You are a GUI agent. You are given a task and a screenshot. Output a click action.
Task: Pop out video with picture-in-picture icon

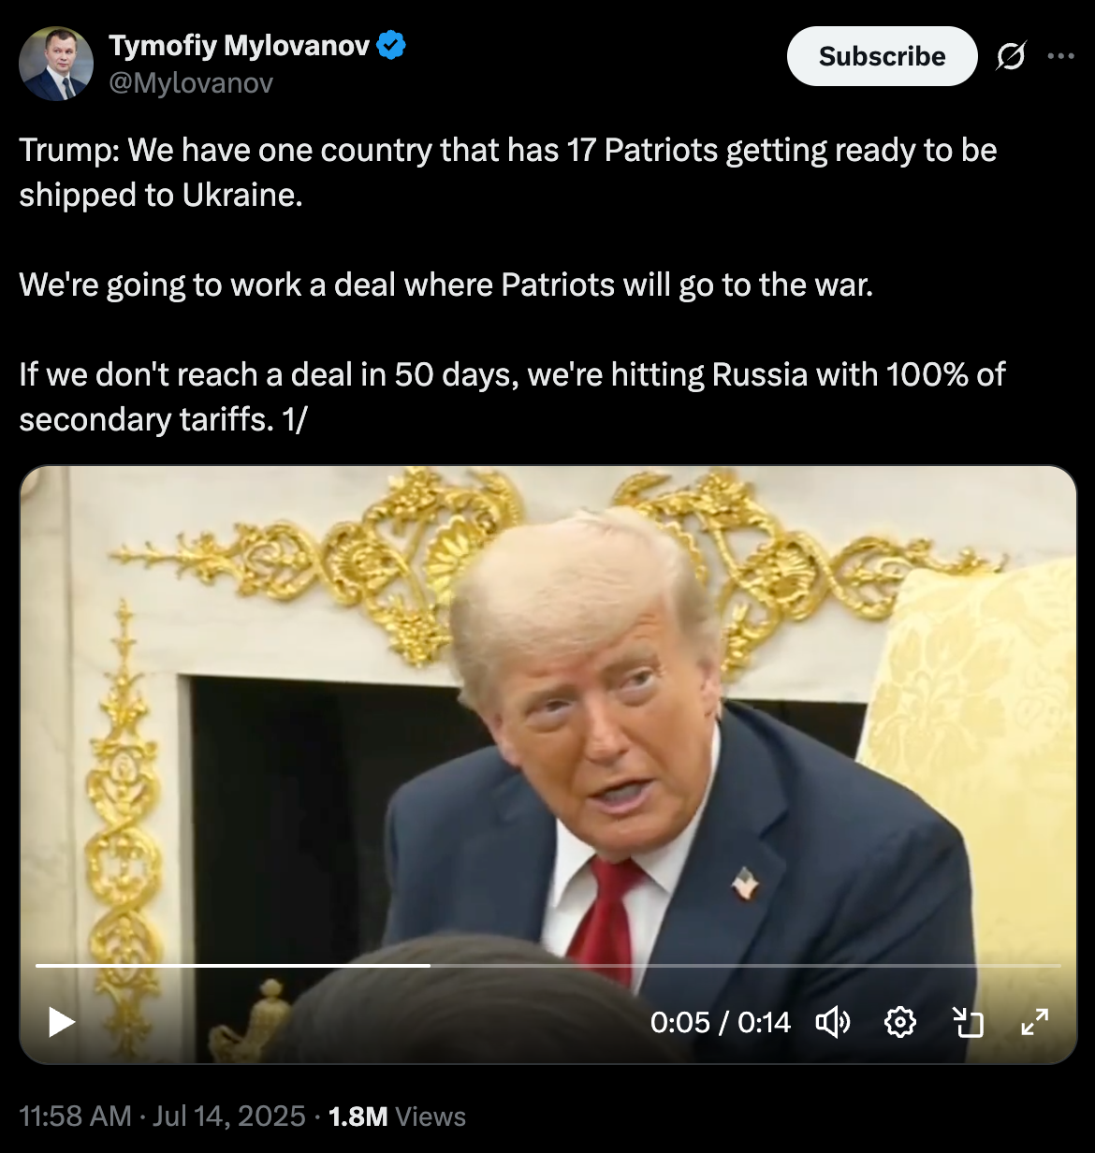(x=968, y=1022)
